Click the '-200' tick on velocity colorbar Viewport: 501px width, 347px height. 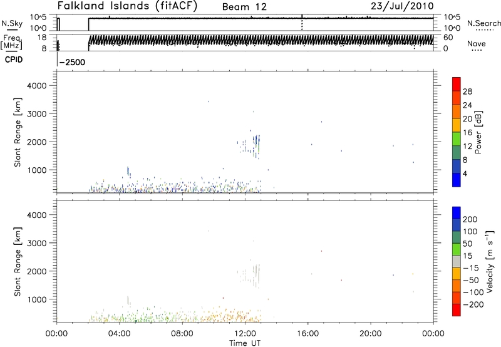coord(473,304)
